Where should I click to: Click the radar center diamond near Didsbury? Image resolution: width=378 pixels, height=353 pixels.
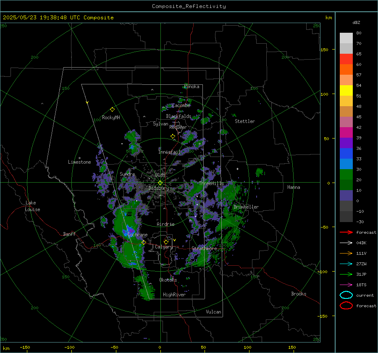point(160,183)
